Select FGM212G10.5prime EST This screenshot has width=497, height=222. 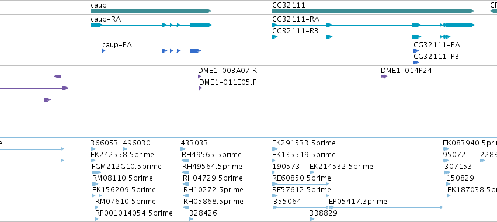coord(127,166)
